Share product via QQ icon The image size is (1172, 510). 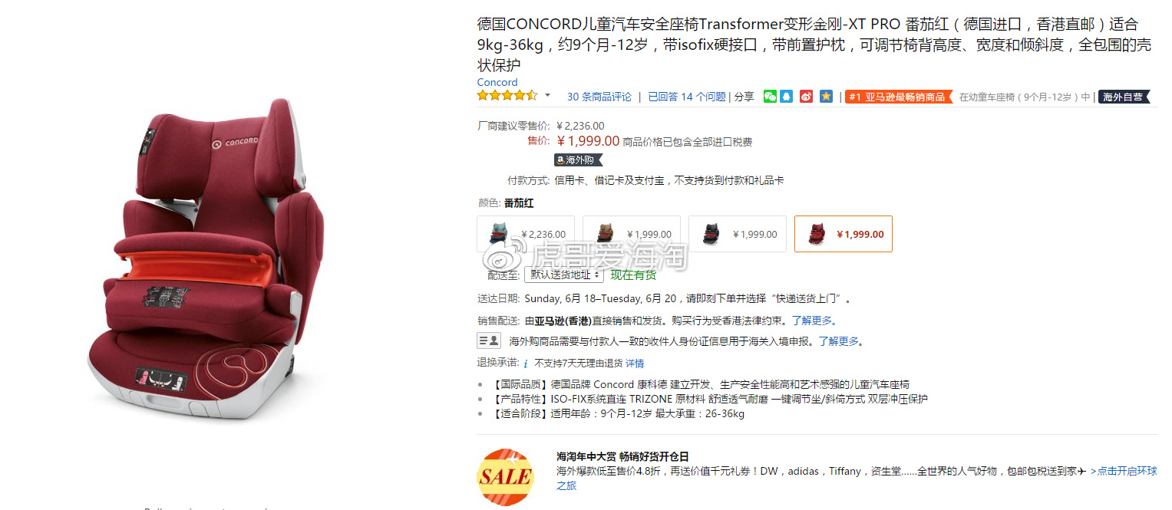[x=787, y=97]
